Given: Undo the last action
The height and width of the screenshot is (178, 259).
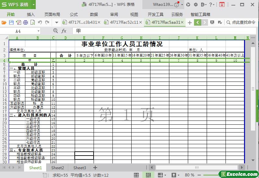Looking at the screenshot, I should 40,22.
